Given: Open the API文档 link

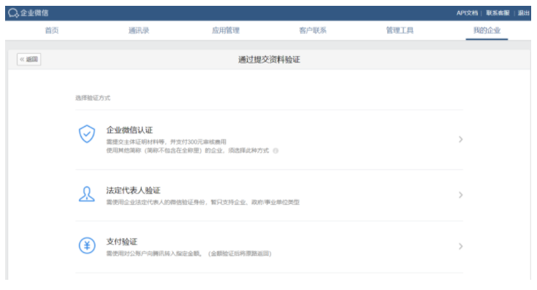Looking at the screenshot, I should coord(467,13).
